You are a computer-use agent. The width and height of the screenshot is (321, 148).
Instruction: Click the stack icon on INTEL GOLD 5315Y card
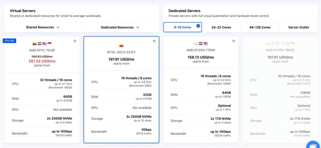coord(154,41)
